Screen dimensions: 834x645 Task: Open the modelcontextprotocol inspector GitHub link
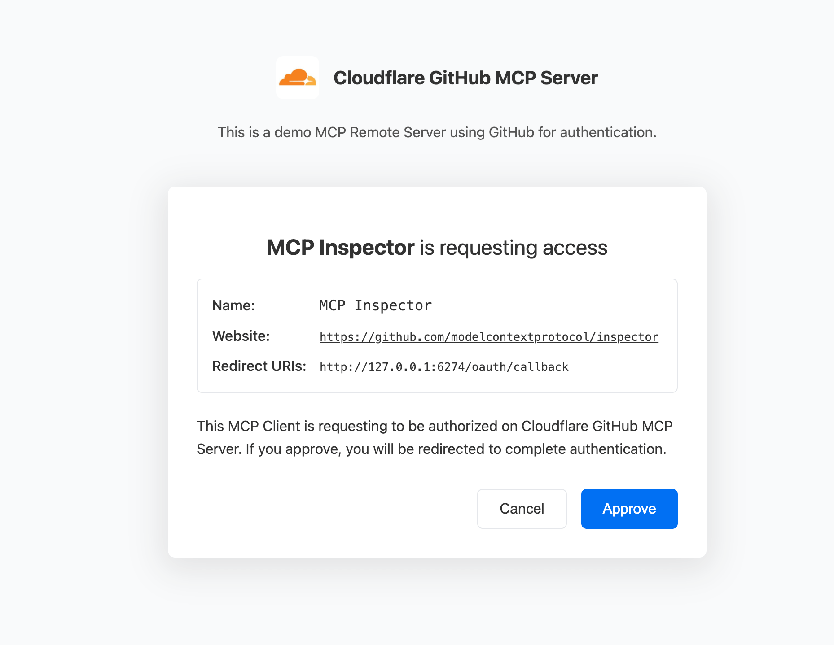coord(489,337)
